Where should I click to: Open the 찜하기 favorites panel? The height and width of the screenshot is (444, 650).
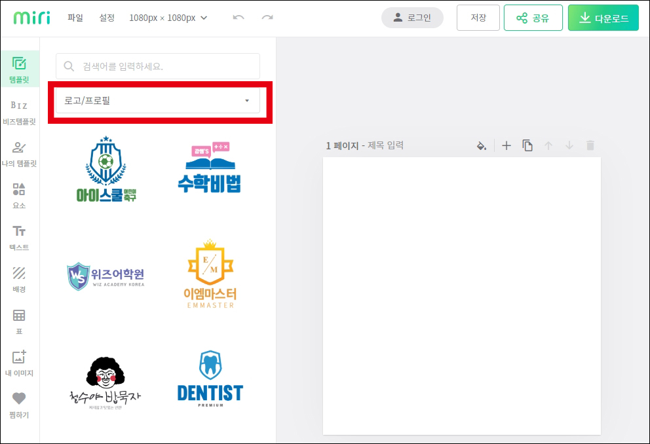tap(20, 405)
